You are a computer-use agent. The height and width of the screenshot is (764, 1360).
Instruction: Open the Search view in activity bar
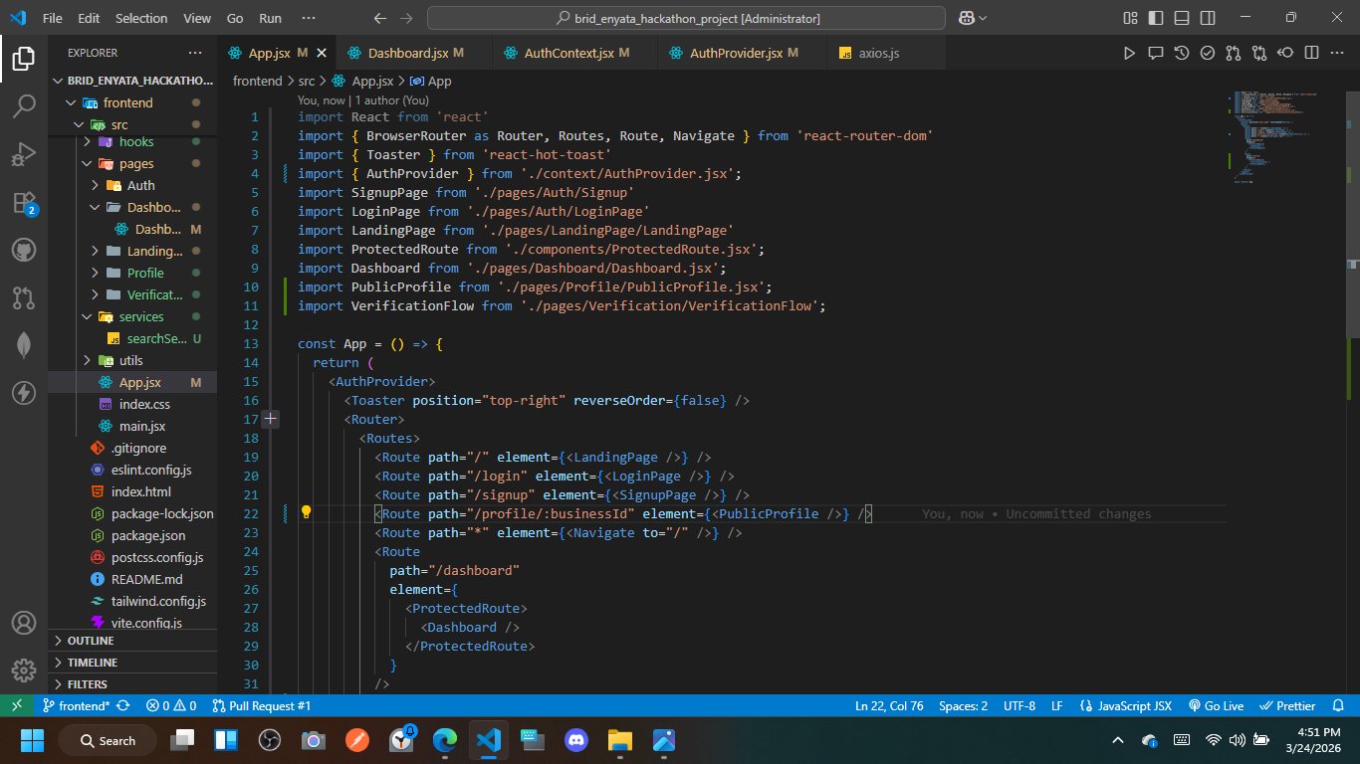tap(24, 107)
